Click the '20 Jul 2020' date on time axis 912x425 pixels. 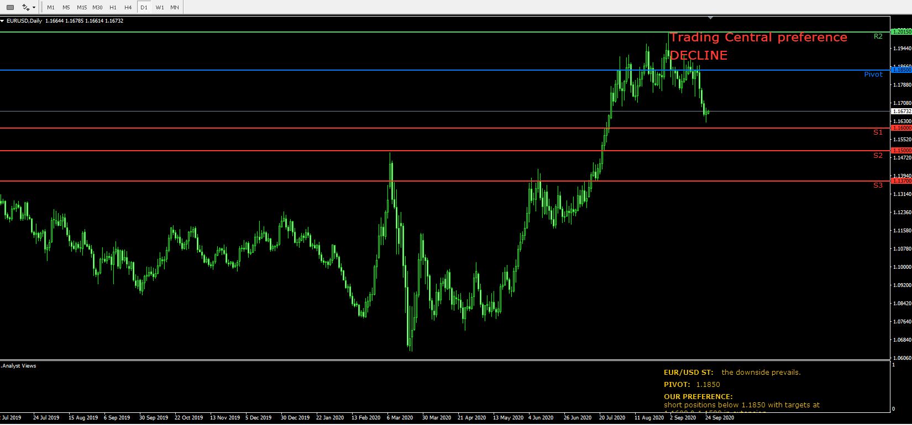(x=612, y=418)
